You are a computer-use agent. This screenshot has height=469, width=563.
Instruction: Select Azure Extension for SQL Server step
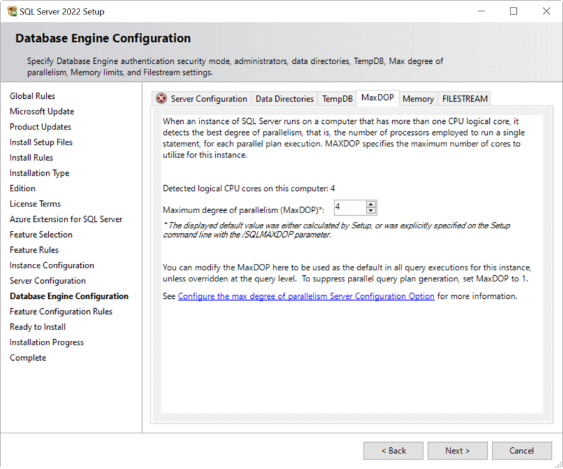pyautogui.click(x=66, y=219)
